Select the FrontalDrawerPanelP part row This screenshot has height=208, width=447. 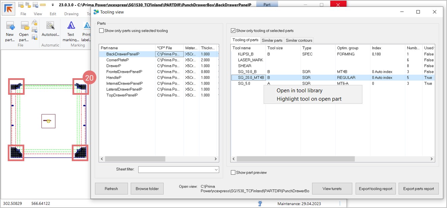click(124, 72)
